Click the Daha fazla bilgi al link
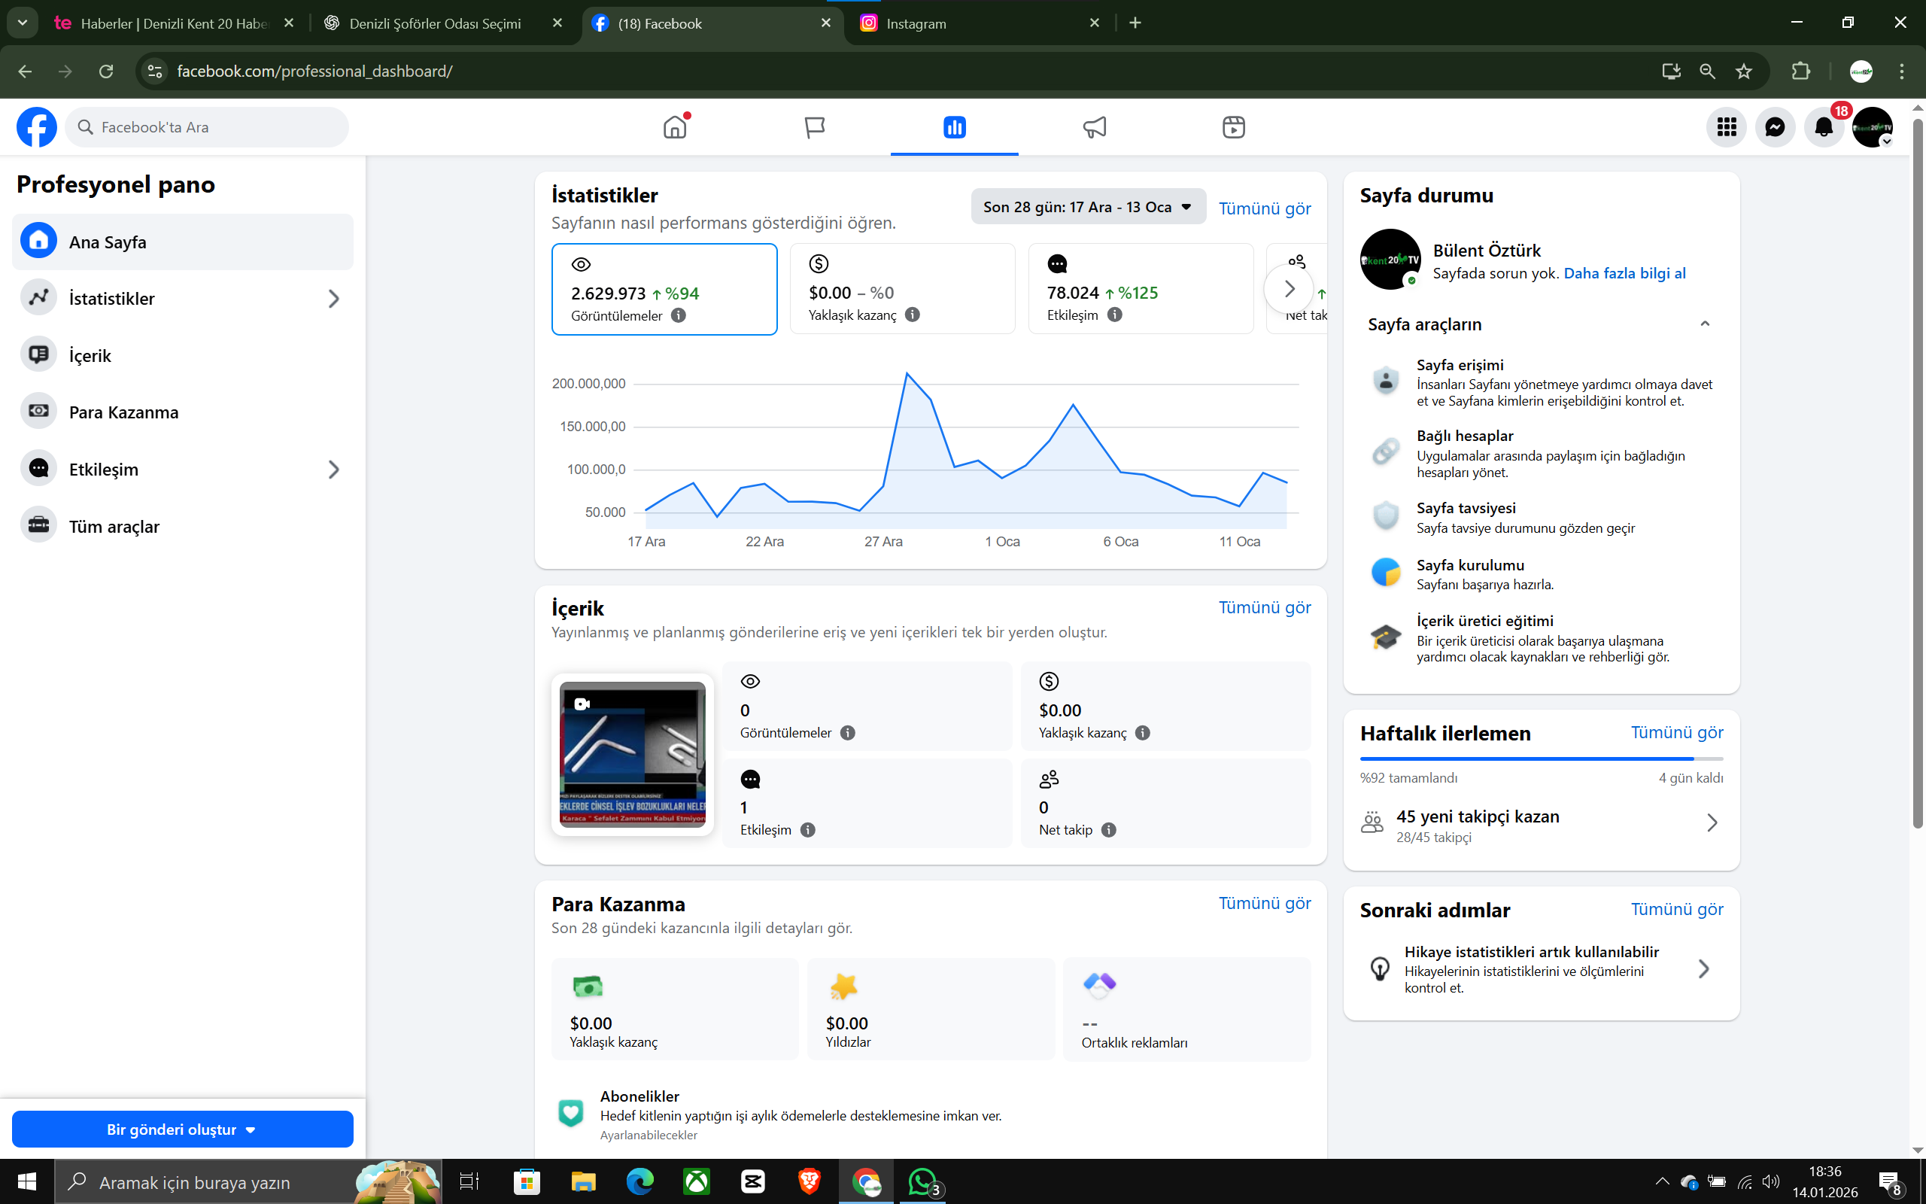The height and width of the screenshot is (1204, 1926). pos(1624,273)
